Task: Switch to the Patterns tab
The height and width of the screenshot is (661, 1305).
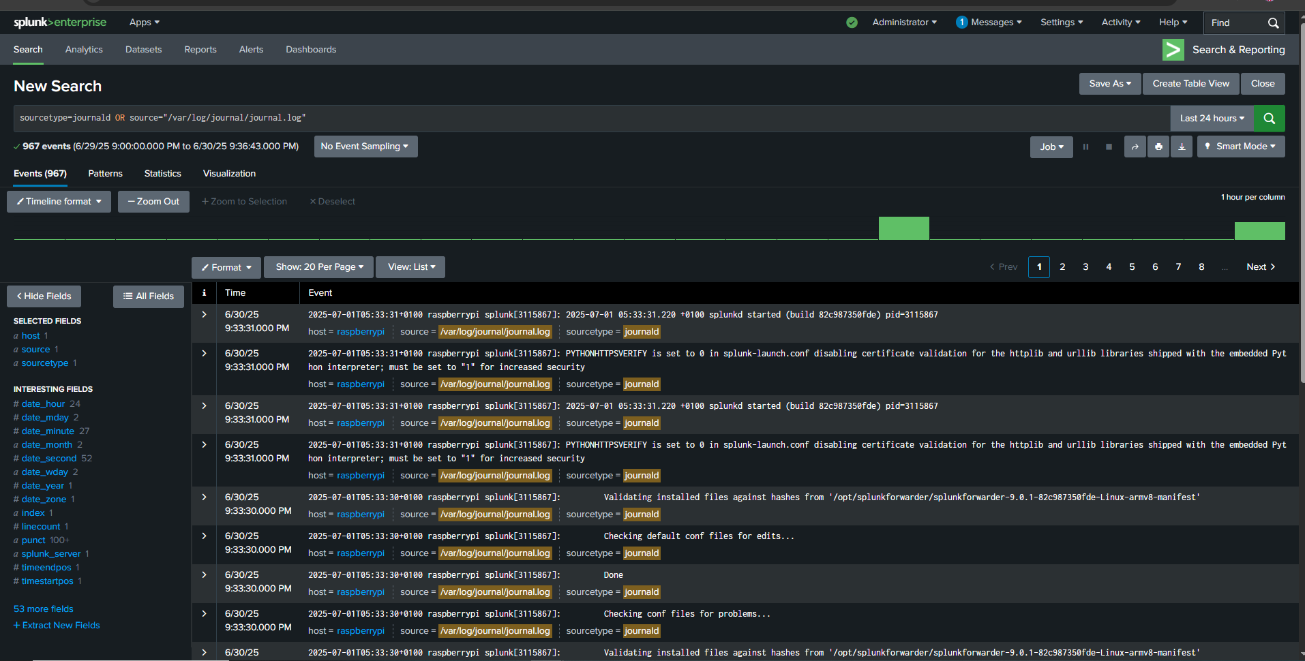Action: 106,174
